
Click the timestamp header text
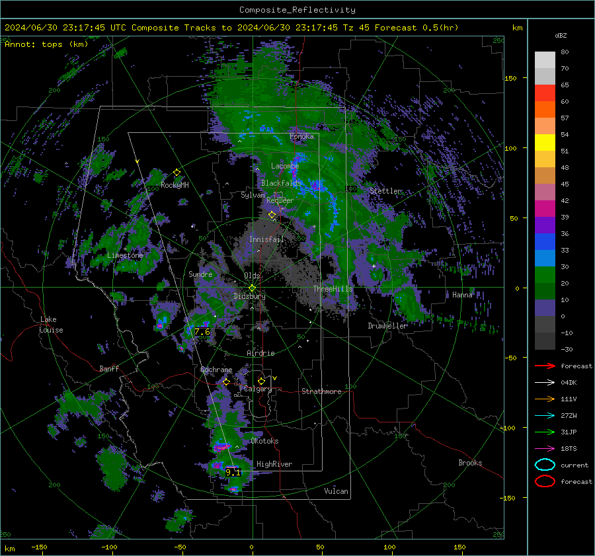(231, 28)
